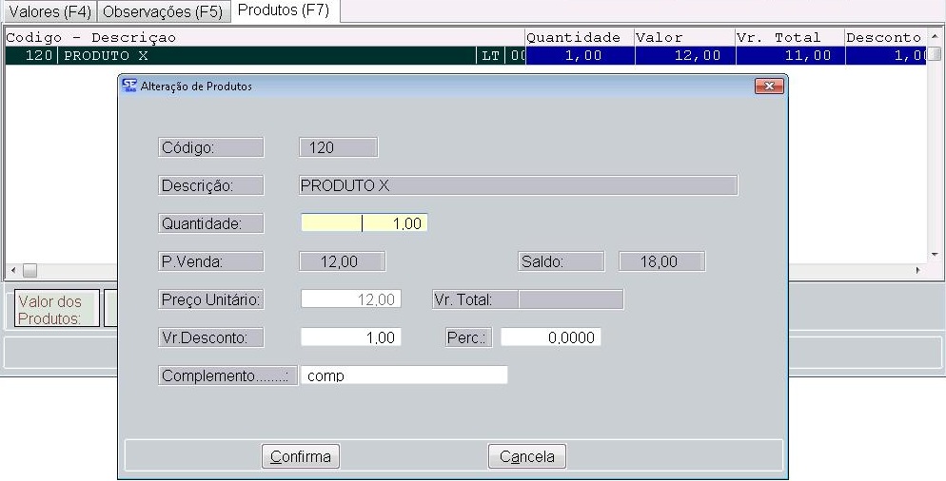946x481 pixels.
Task: Switch to the Valores (F4) tab
Action: click(x=49, y=12)
